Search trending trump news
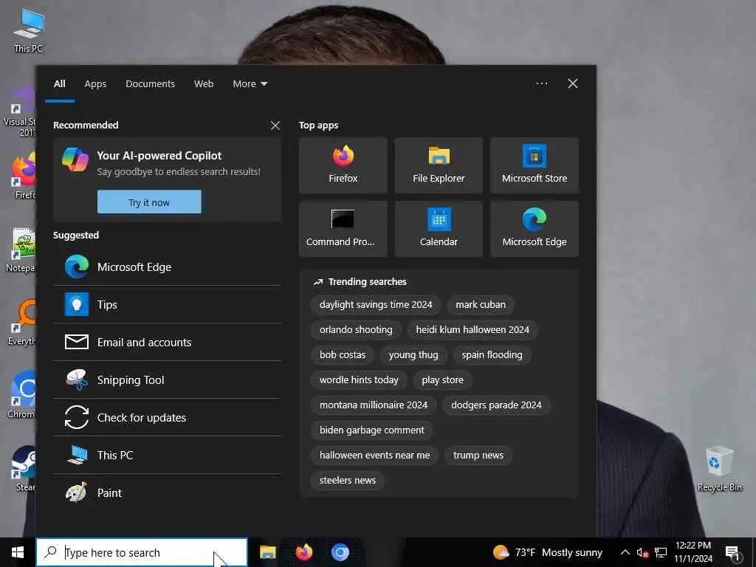Viewport: 756px width, 567px height. tap(478, 455)
